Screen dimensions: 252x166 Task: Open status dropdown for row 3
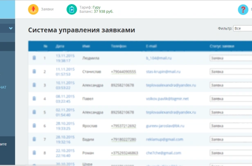(x=231, y=85)
